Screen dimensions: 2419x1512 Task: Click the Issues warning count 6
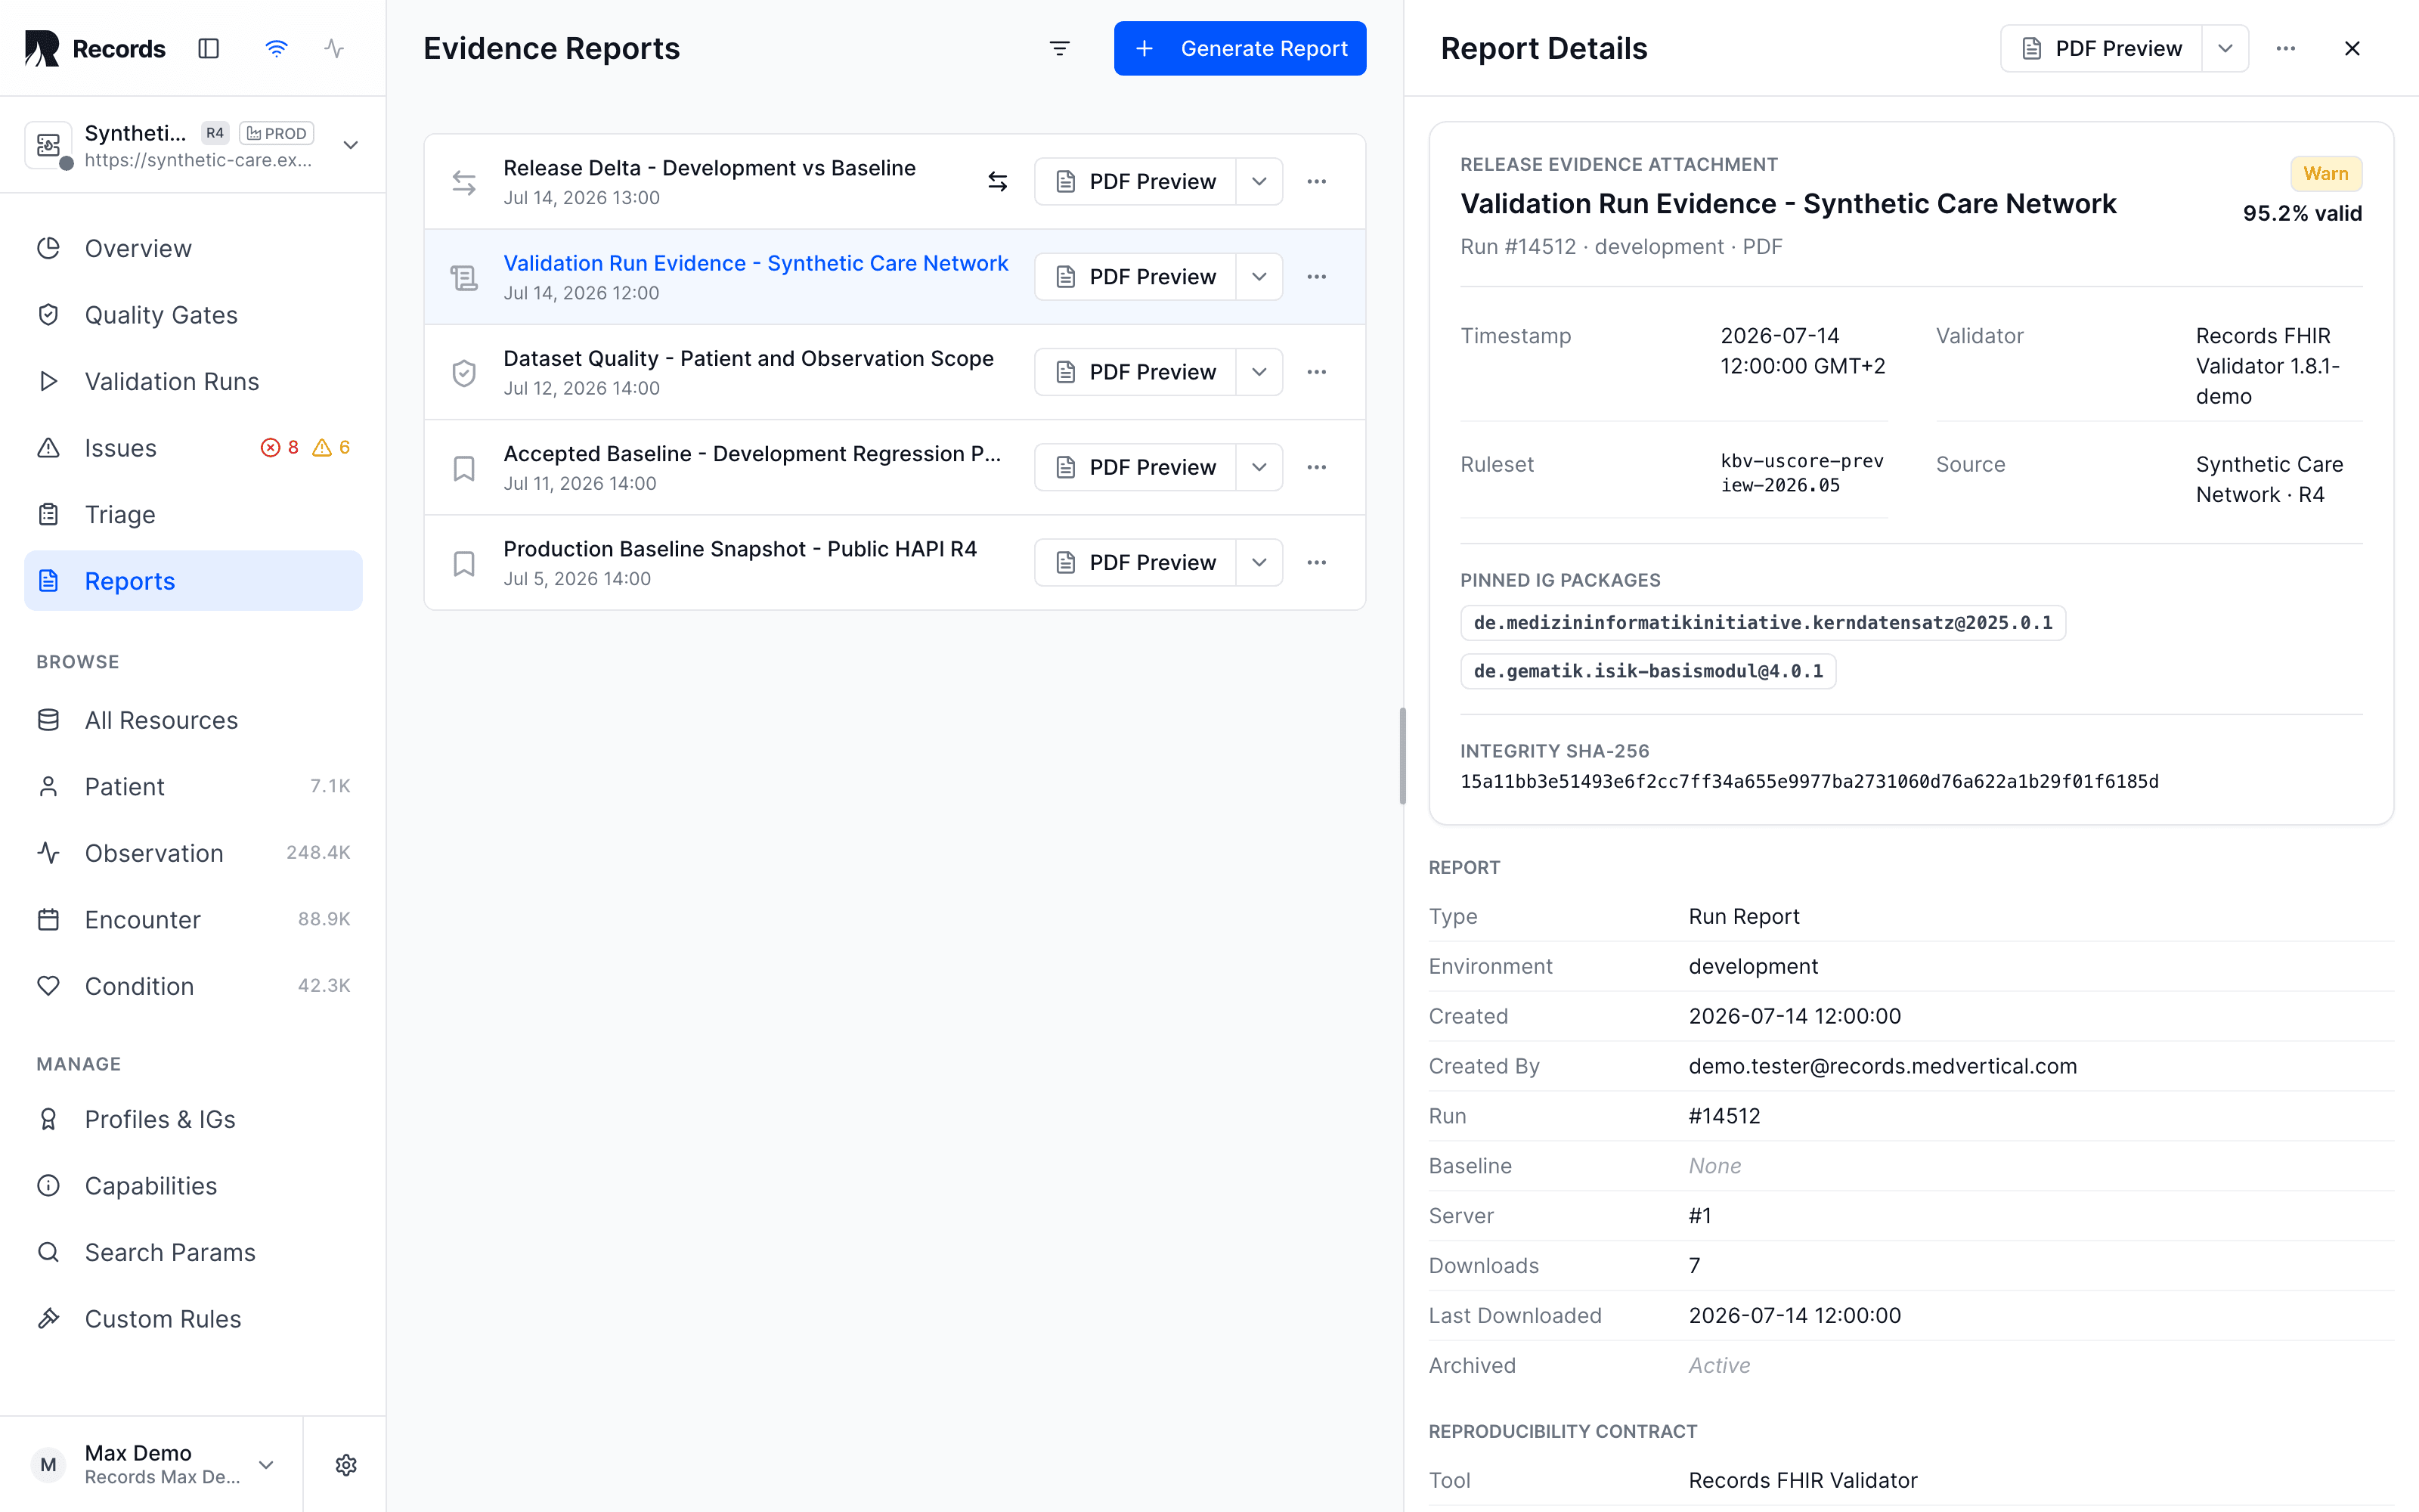(x=332, y=447)
